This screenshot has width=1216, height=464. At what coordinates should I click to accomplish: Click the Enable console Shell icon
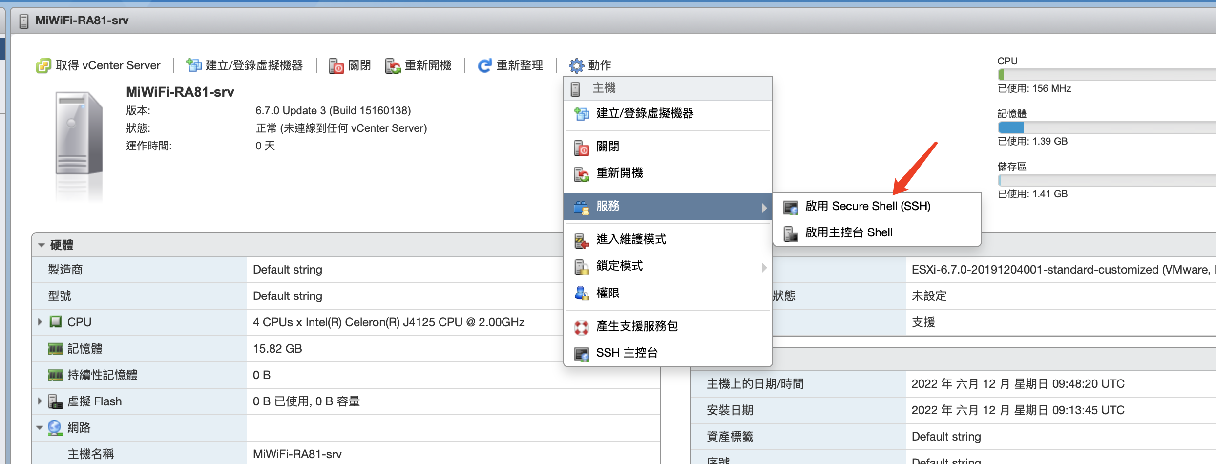(790, 233)
